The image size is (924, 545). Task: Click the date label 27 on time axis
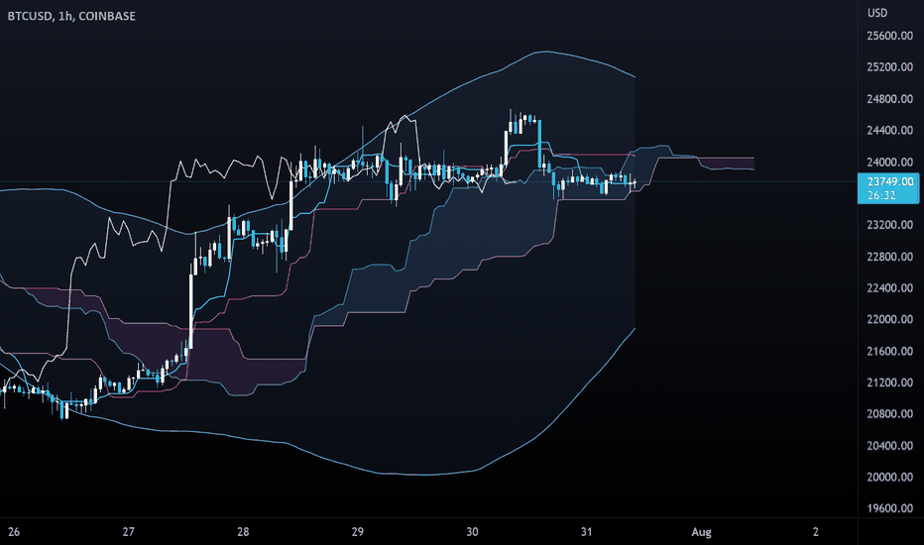coord(129,532)
